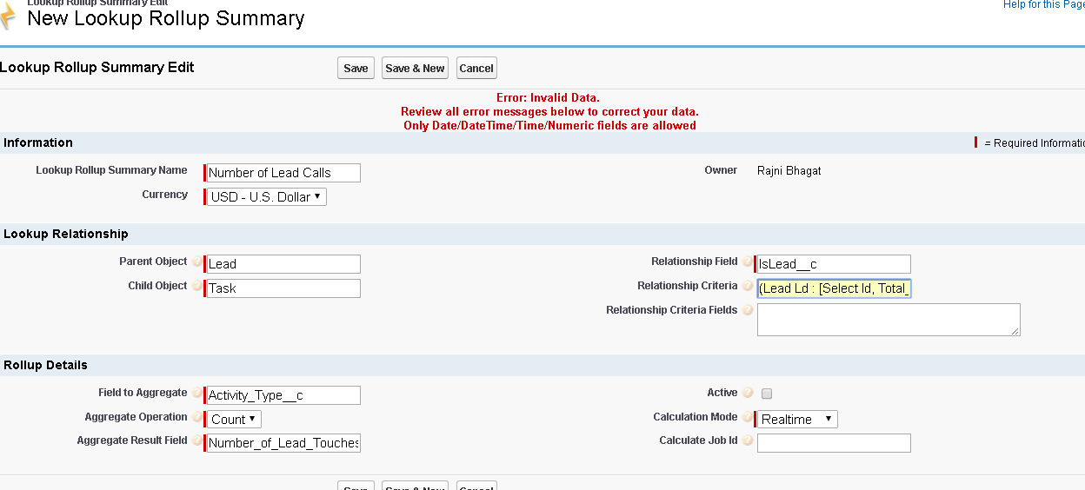Click the owner name Rajni Bhagat
1085x490 pixels.
coord(789,171)
